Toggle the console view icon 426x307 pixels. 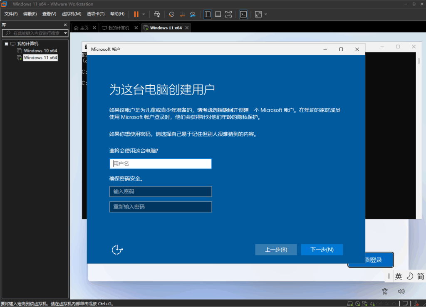click(243, 14)
